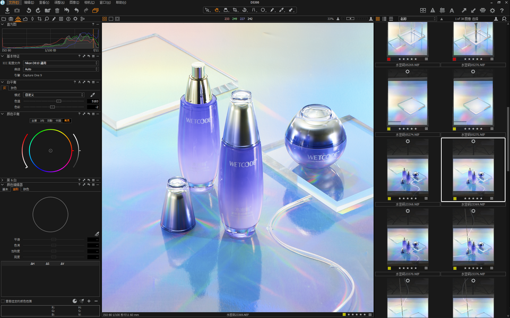
Task: Click the white balance 色彩 tint slider
Action: [x=54, y=107]
